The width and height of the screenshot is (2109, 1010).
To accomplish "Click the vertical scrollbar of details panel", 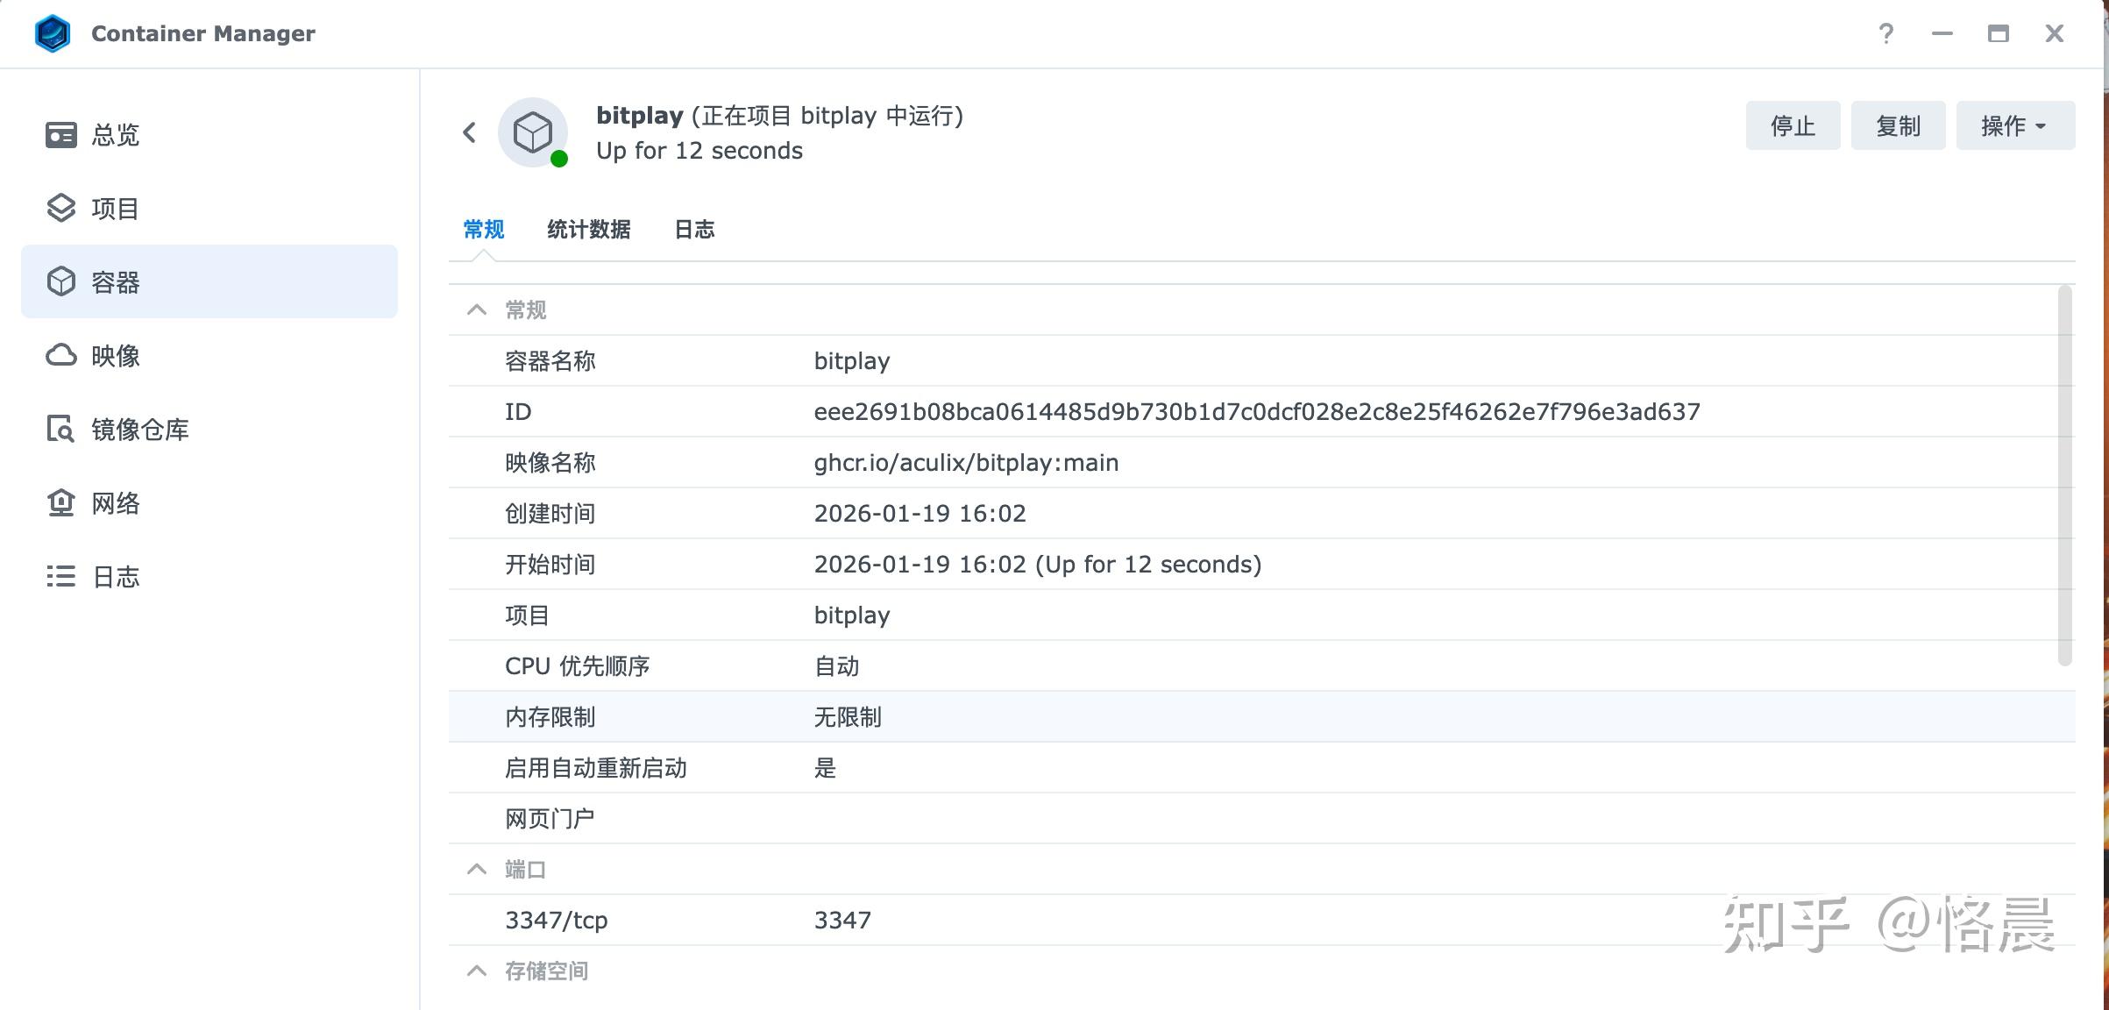I will click(x=2064, y=473).
